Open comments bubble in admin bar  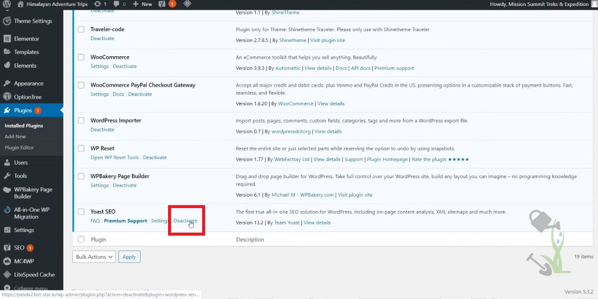[x=120, y=4]
